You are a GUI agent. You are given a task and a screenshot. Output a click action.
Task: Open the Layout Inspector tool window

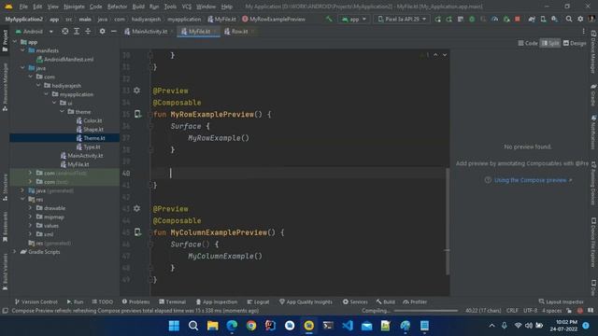[561, 301]
